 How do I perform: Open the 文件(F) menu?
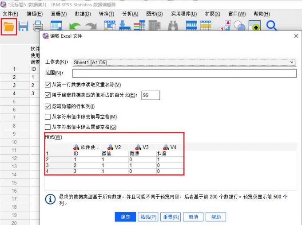click(x=11, y=14)
